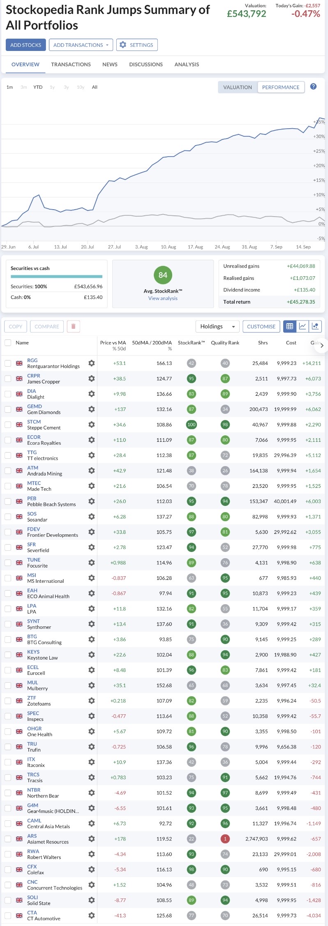This screenshot has width=328, height=926.
Task: Tick the checkbox for James Cropper
Action: 8,379
